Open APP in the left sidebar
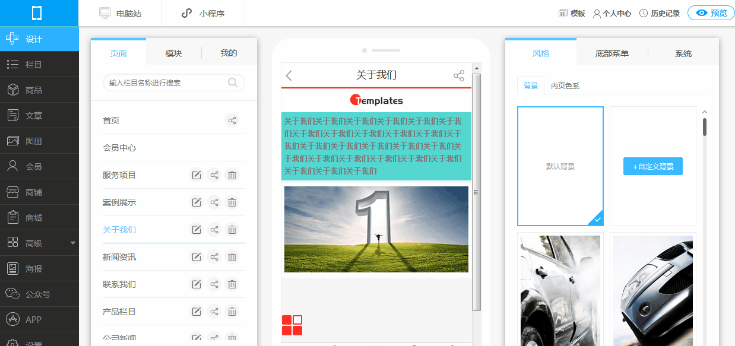Screen dimensions: 735x346 click(x=39, y=319)
